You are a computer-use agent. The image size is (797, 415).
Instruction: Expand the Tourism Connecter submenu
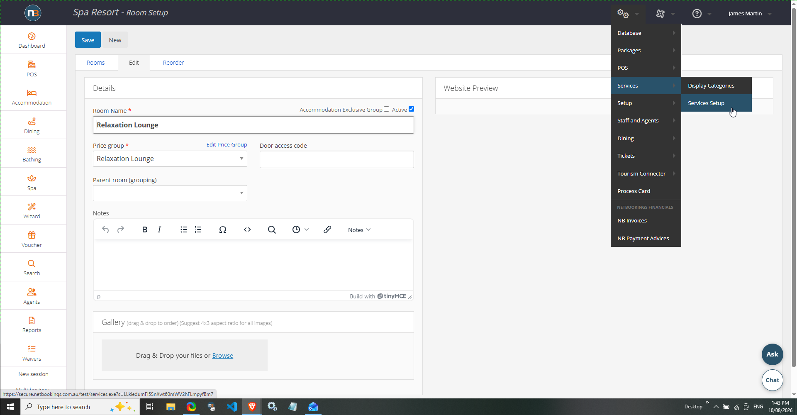point(646,173)
